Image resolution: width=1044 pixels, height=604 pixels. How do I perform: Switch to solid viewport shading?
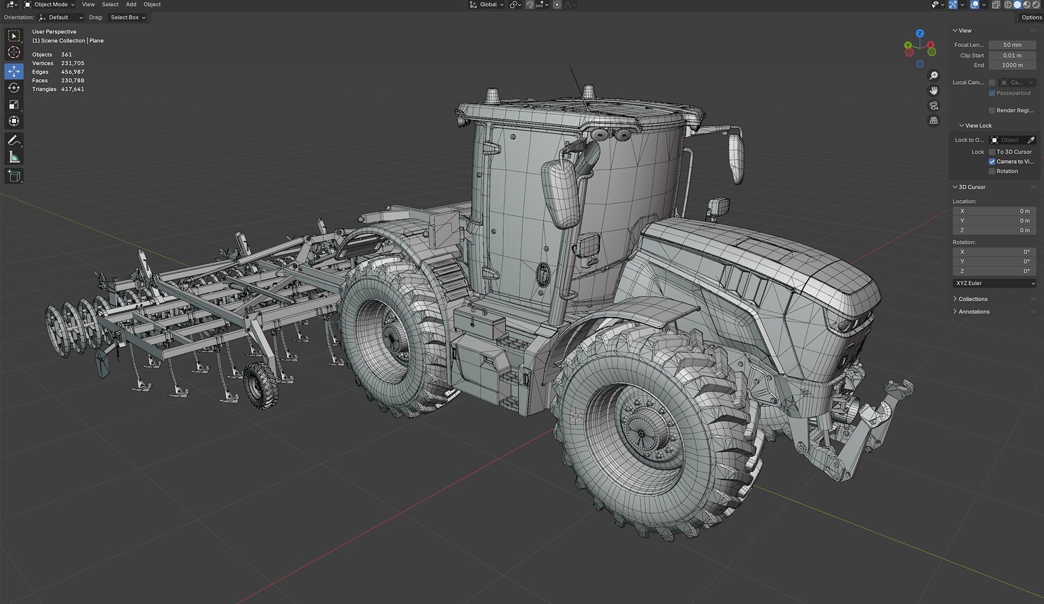point(1017,5)
